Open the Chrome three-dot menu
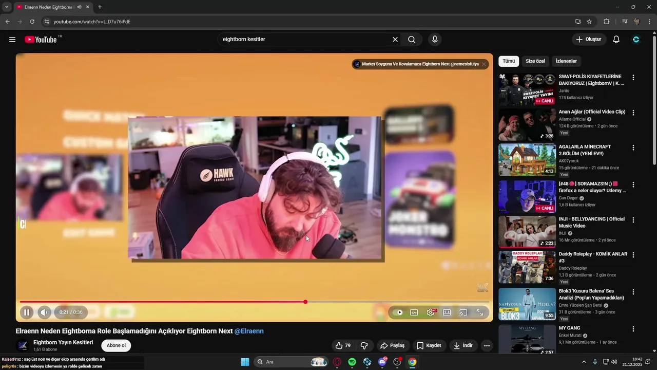Image resolution: width=657 pixels, height=370 pixels. pos(649,22)
